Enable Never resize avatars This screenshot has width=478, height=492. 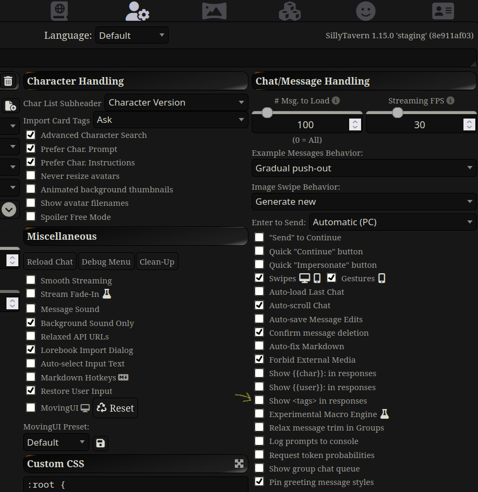pyautogui.click(x=31, y=175)
